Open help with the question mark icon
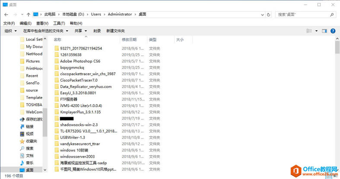 (x=333, y=31)
